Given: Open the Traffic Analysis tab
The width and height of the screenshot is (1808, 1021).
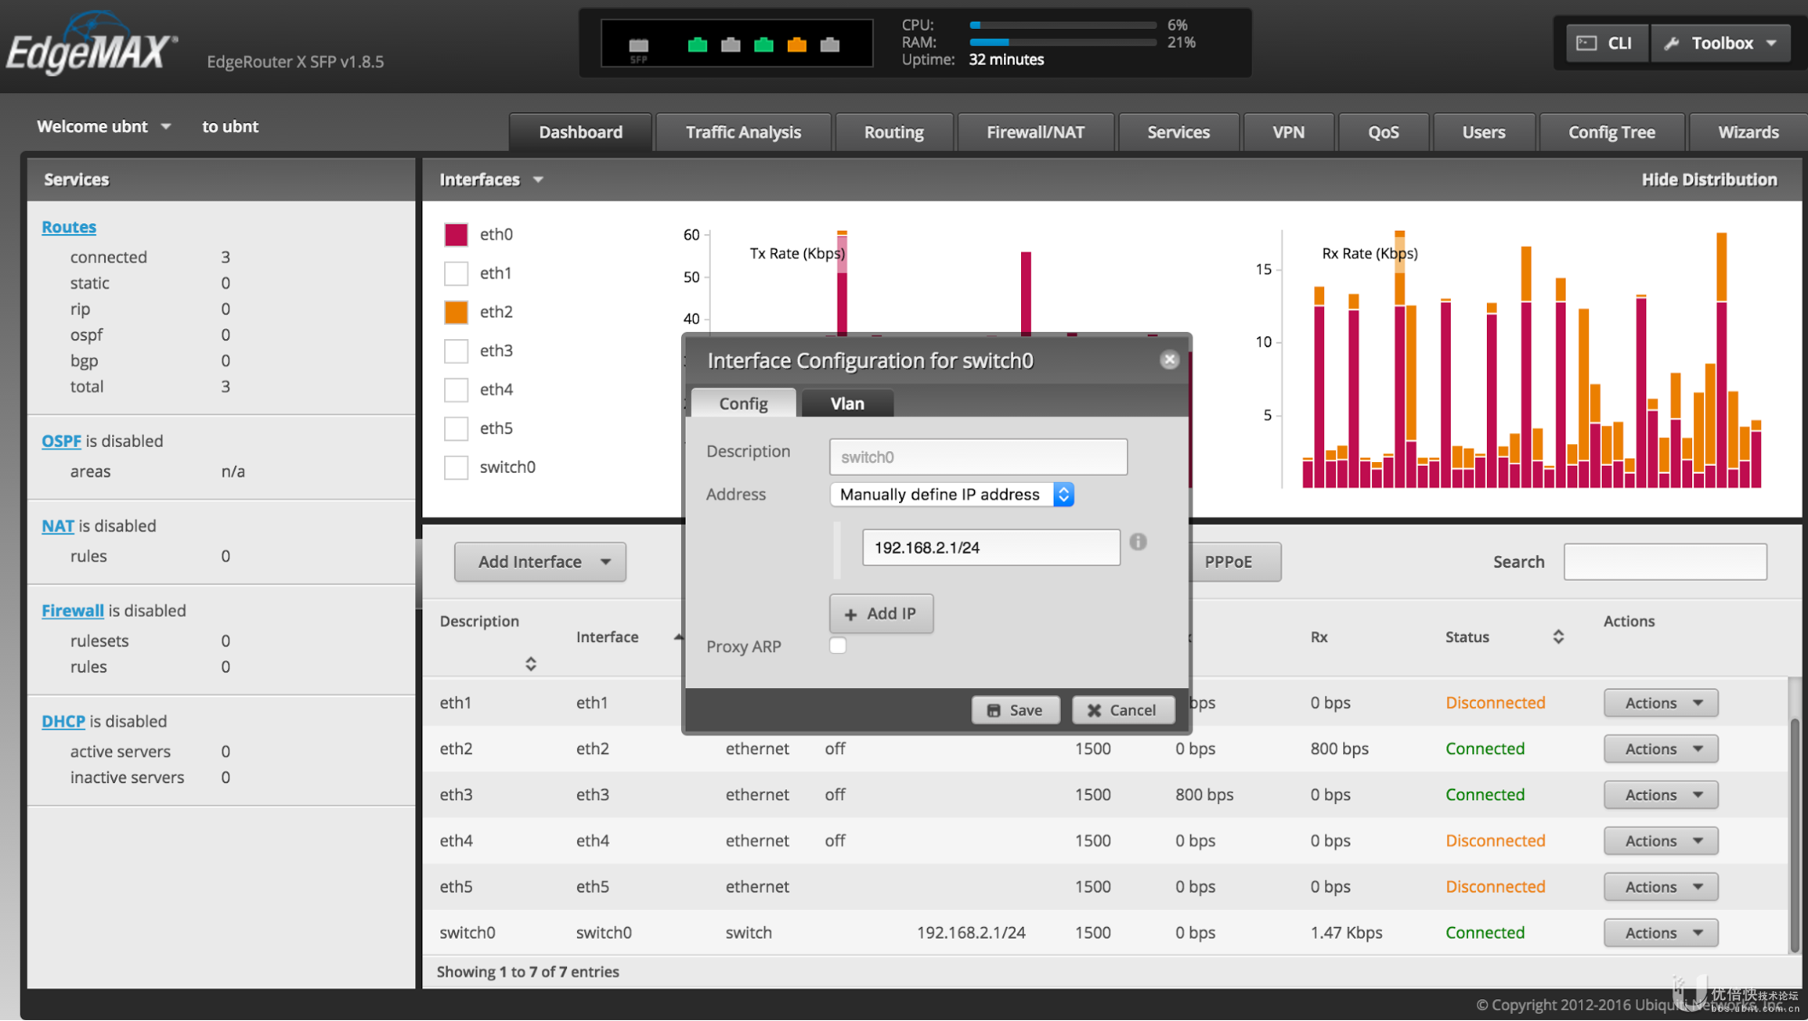Looking at the screenshot, I should tap(743, 132).
